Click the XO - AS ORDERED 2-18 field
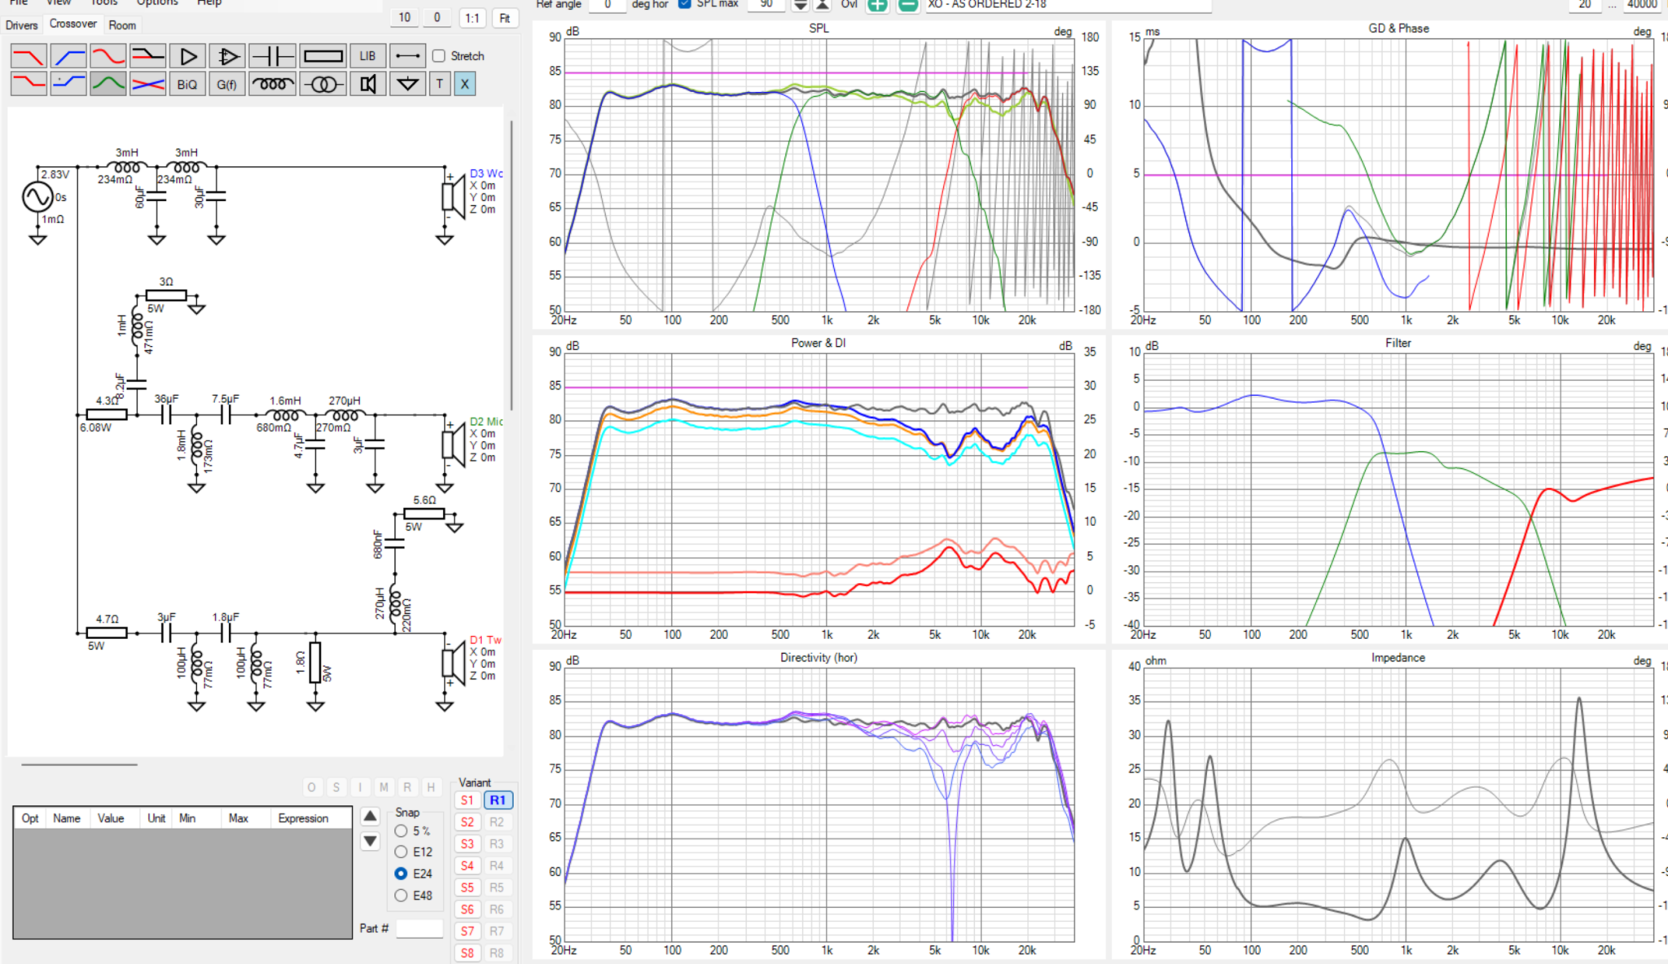 1068,4
